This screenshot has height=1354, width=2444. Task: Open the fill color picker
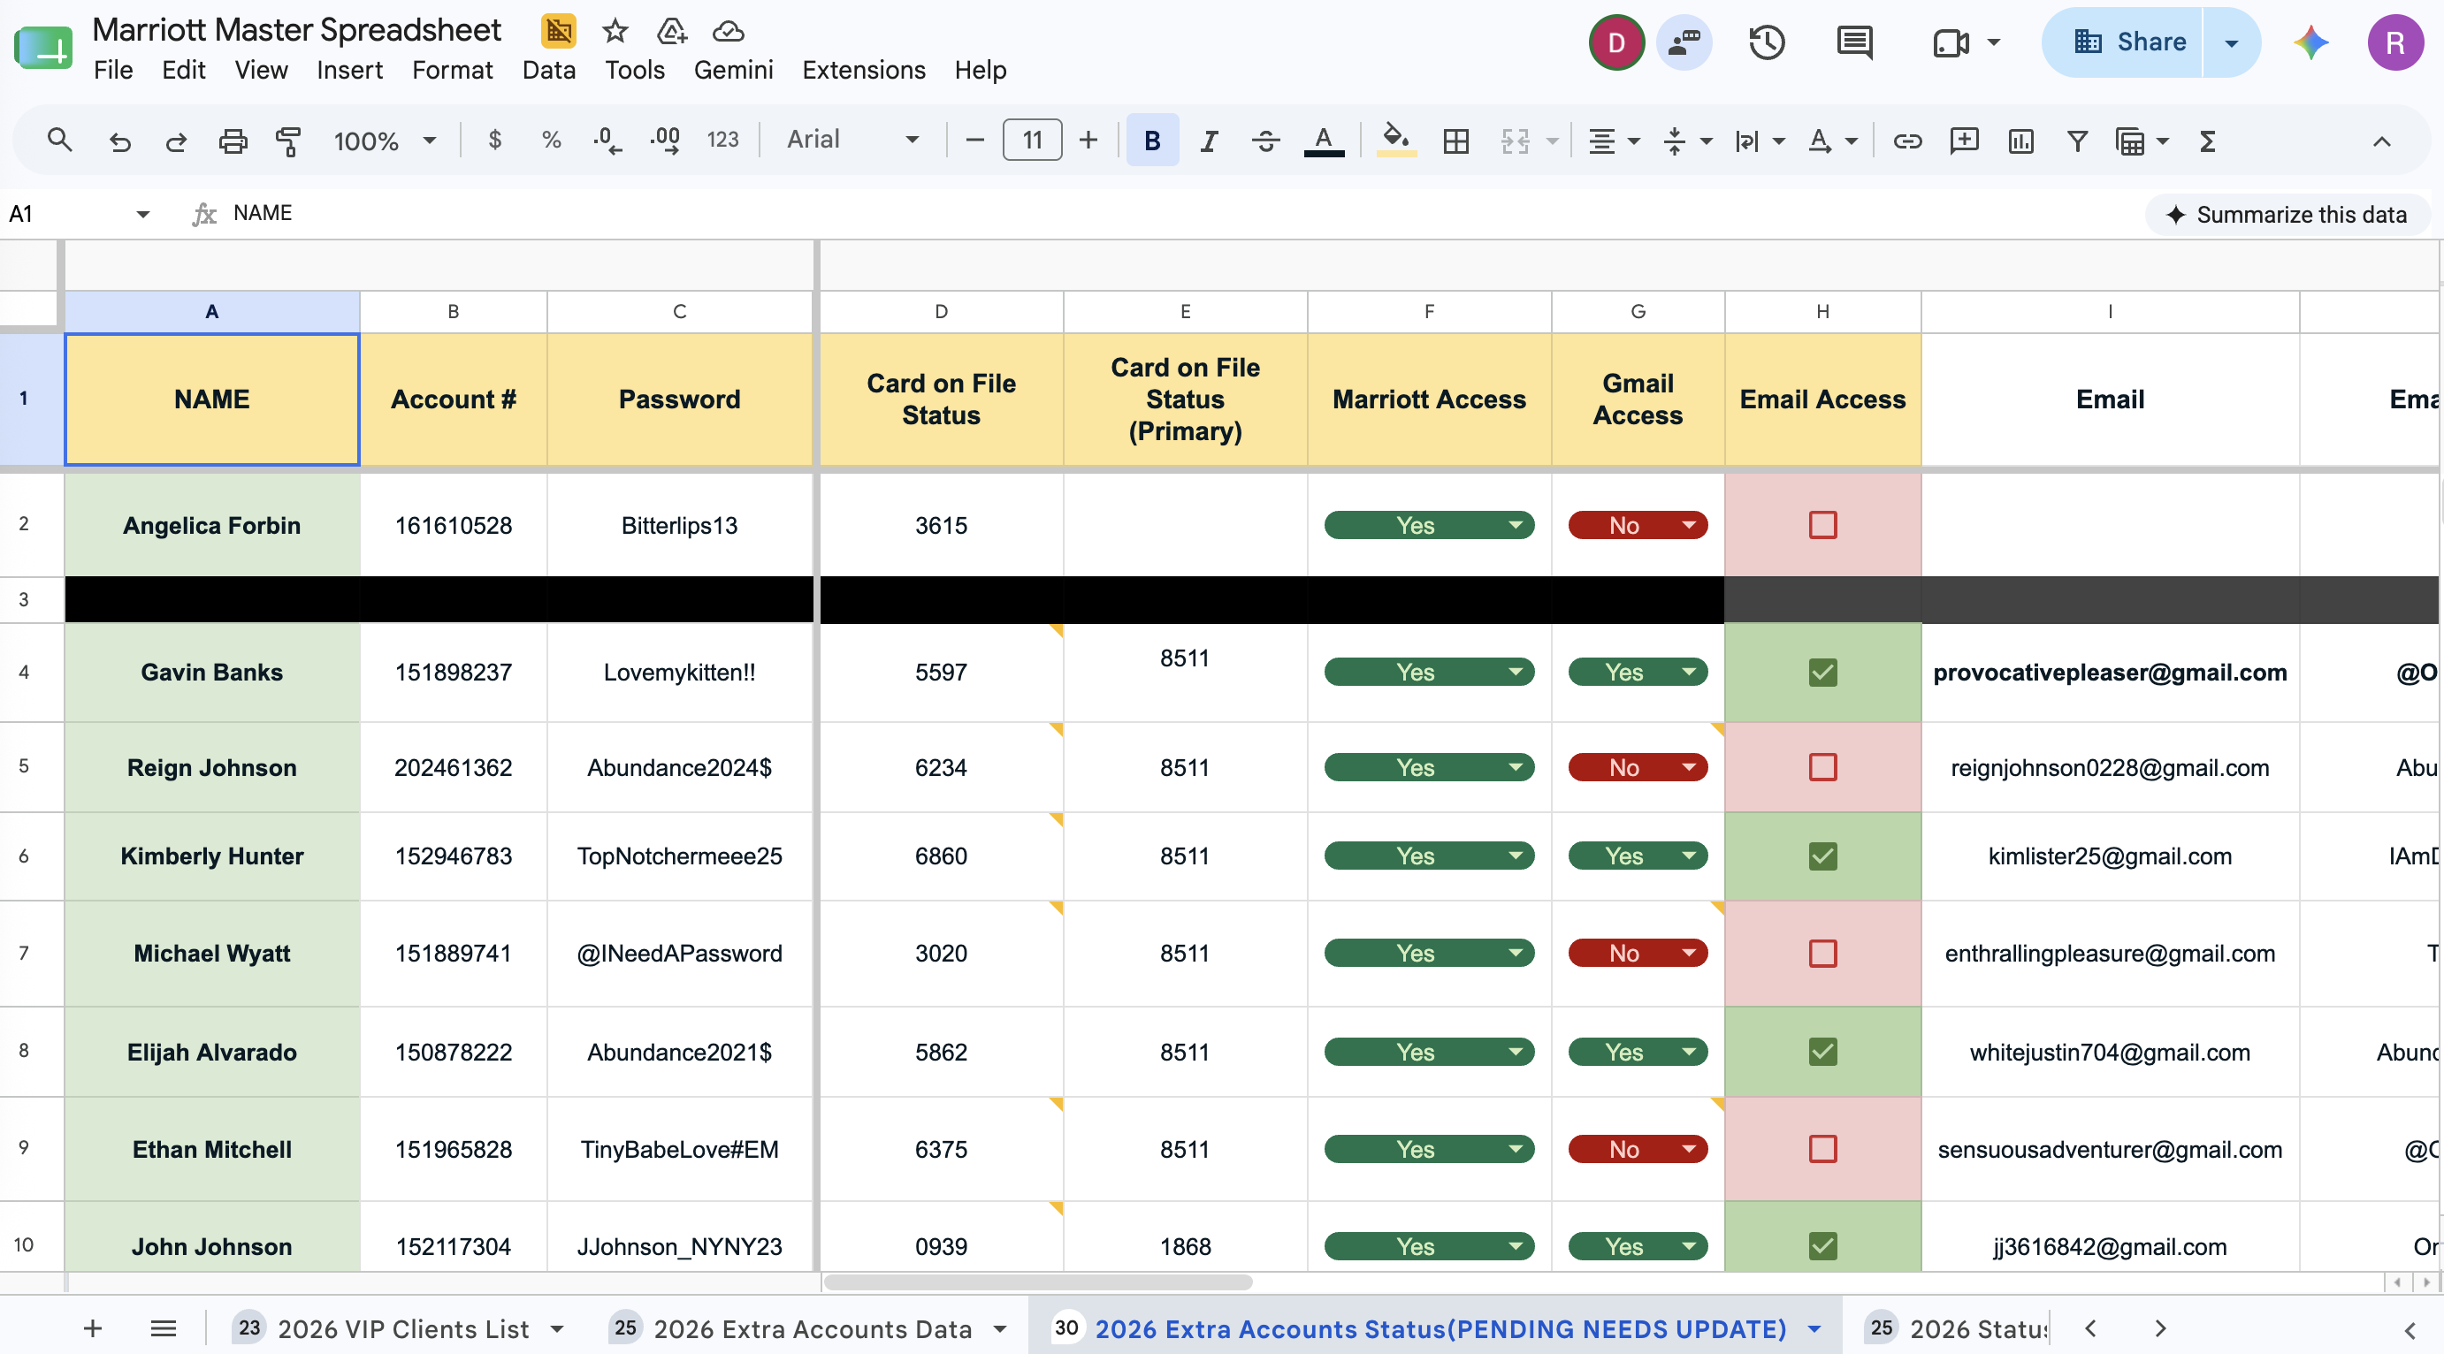[x=1395, y=141]
